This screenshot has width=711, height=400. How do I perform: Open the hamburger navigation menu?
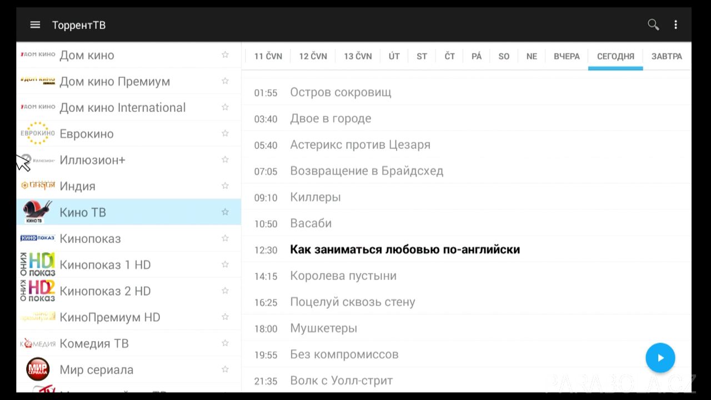tap(35, 25)
